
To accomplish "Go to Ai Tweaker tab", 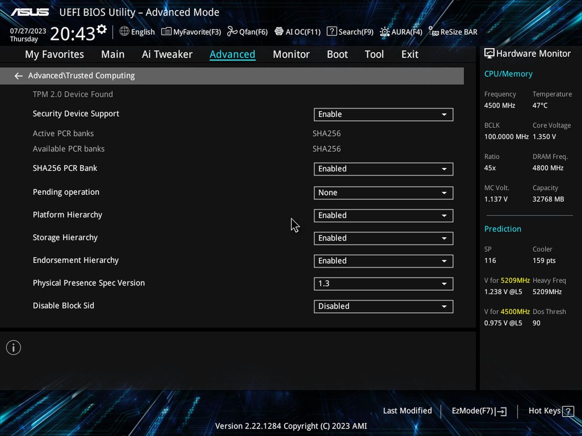I will [167, 54].
